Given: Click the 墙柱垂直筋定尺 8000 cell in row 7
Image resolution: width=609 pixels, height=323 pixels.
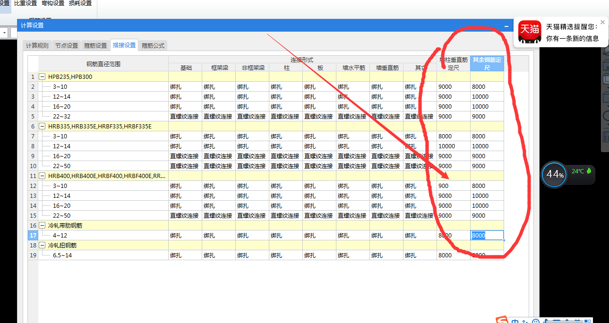Looking at the screenshot, I should click(x=454, y=136).
